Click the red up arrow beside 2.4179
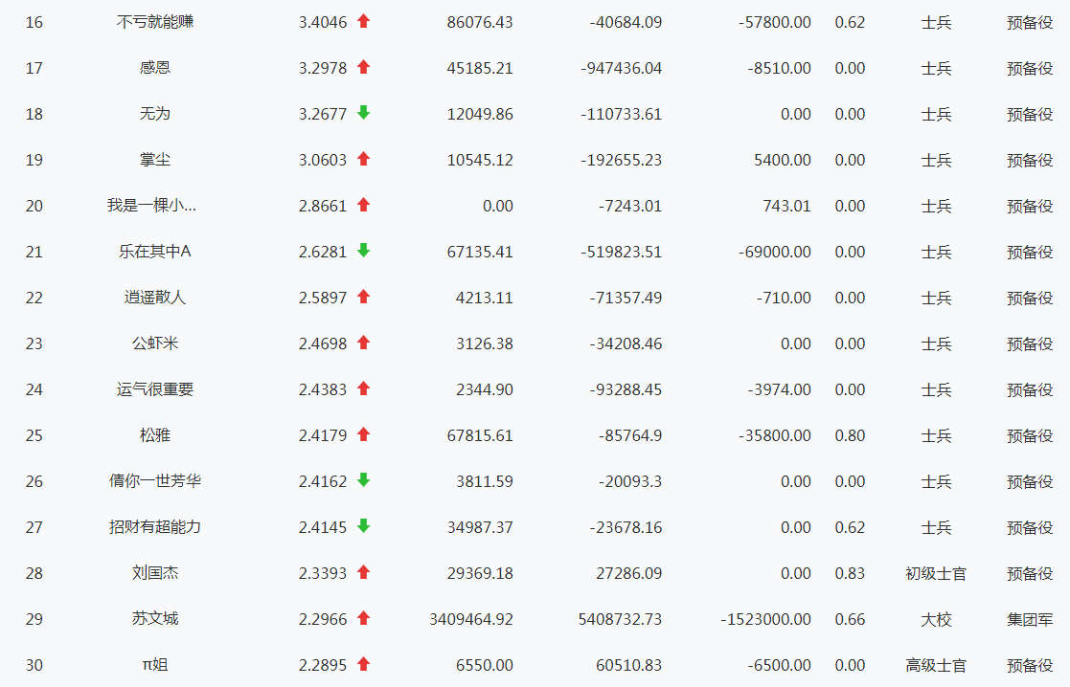1070x687 pixels. pyautogui.click(x=363, y=434)
